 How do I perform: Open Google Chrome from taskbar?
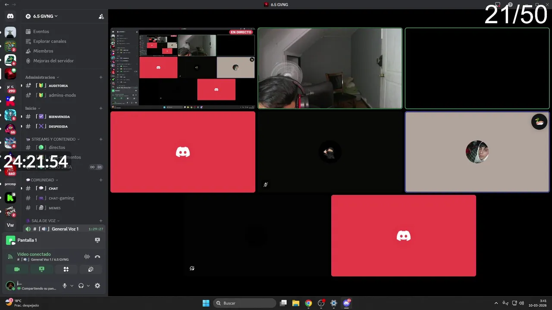coord(308,303)
